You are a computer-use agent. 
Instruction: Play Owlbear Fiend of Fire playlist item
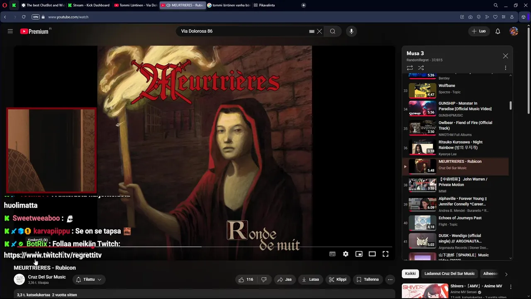click(455, 128)
